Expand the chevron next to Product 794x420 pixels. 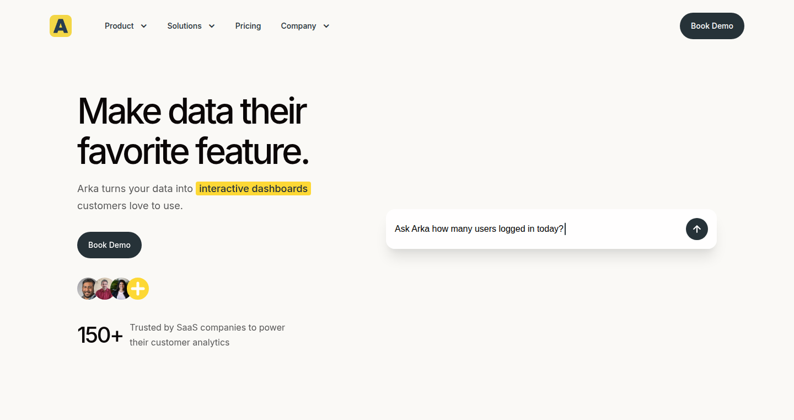[x=144, y=26]
